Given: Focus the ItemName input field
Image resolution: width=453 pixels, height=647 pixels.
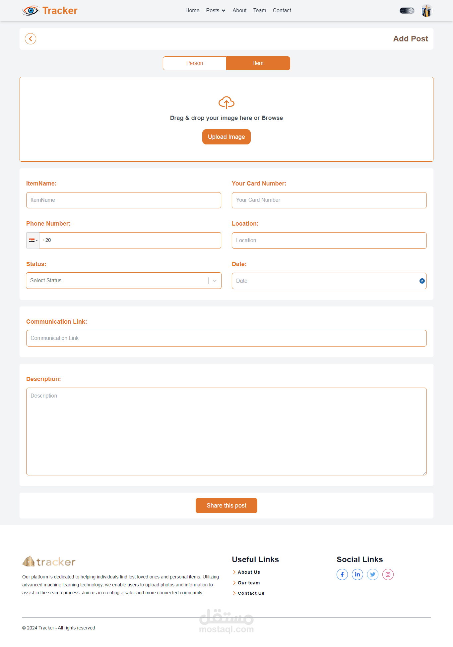Looking at the screenshot, I should pos(124,200).
